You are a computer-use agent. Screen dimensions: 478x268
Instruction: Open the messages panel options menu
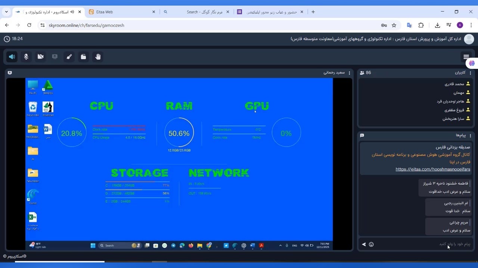tap(471, 135)
